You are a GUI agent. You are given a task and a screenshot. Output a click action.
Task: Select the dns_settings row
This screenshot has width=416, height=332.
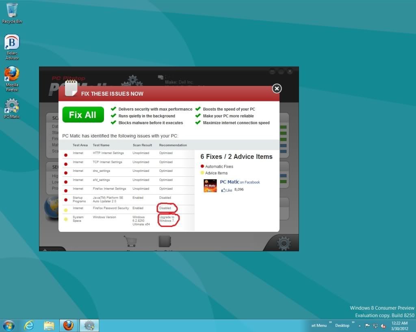tap(128, 172)
